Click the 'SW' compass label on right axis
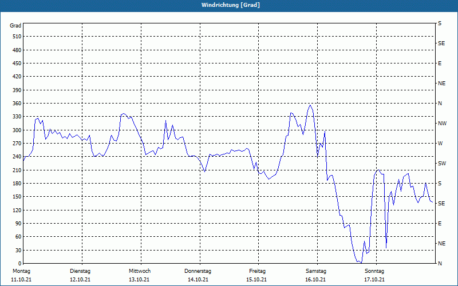 (x=442, y=164)
